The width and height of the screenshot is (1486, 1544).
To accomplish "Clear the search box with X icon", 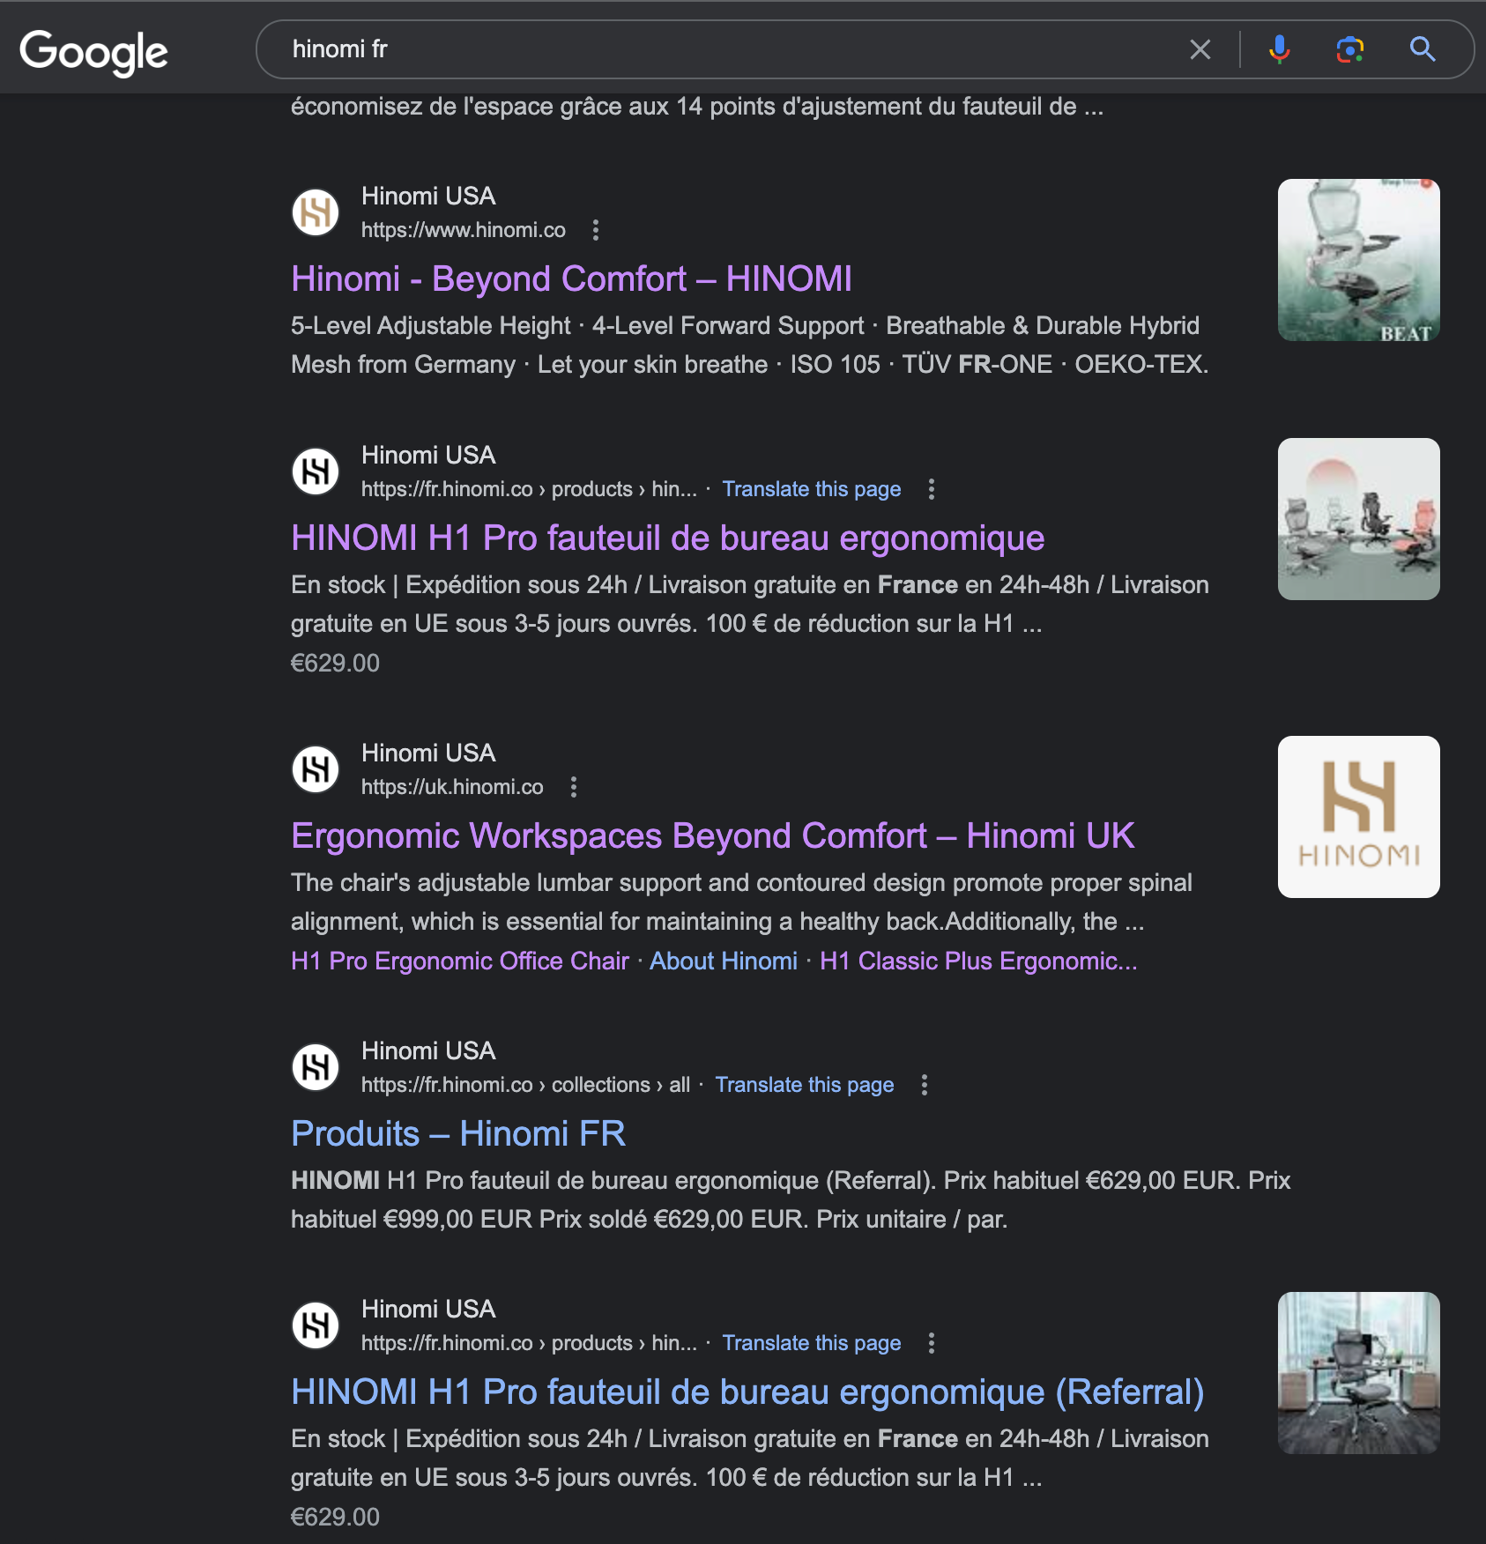I will pos(1200,49).
